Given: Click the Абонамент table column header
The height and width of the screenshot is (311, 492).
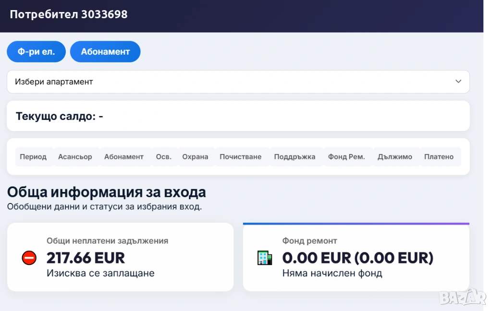Looking at the screenshot, I should coord(124,157).
